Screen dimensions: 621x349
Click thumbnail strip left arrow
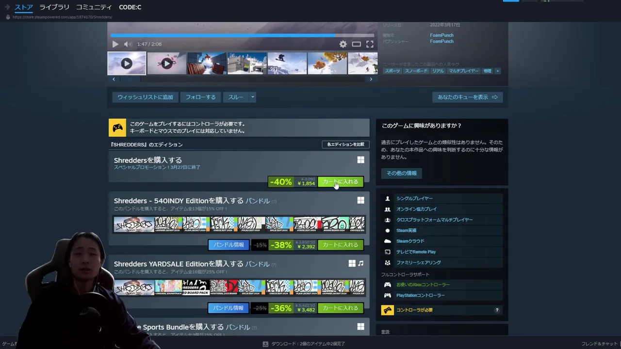114,79
